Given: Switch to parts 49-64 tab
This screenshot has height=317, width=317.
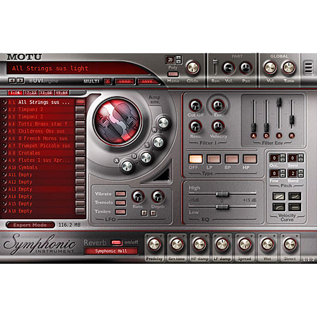Looking at the screenshot, I should 61,93.
